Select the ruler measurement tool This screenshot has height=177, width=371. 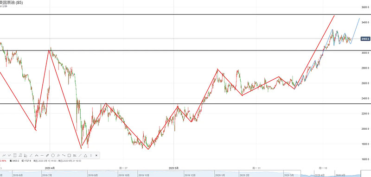point(47,156)
